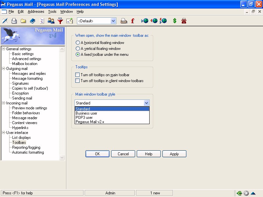Click the printer icon in the toolbar
Image resolution: width=263 pixels, height=197 pixels.
[124, 21]
